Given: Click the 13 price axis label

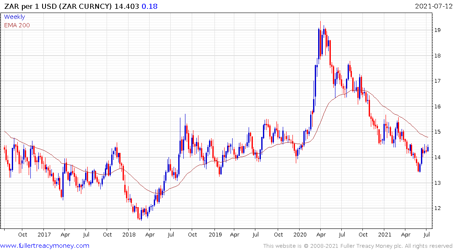Looking at the screenshot, I should click(x=437, y=183).
